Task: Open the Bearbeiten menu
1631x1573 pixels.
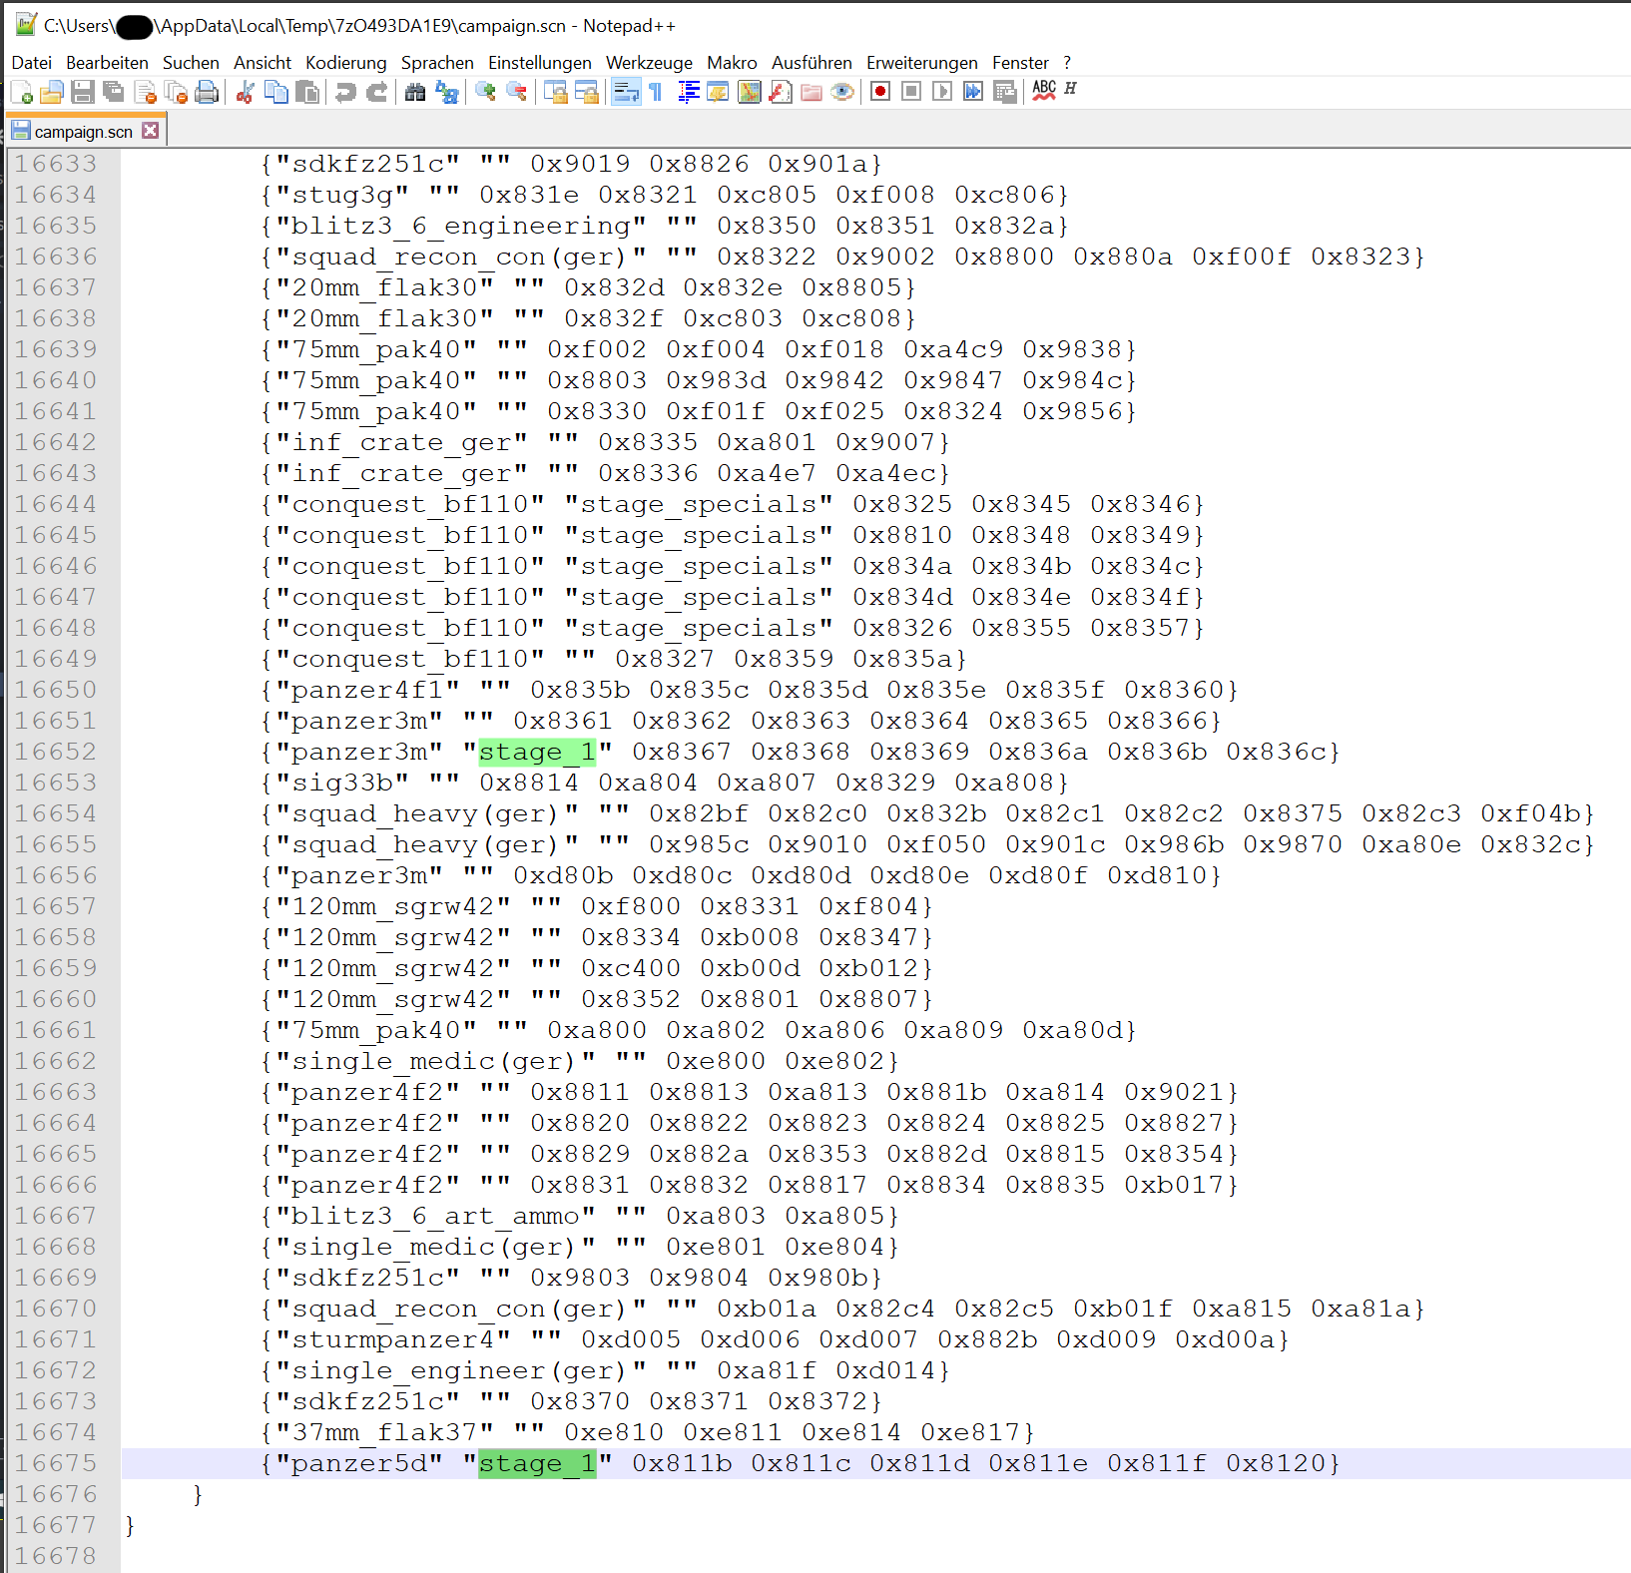Action: [x=107, y=63]
